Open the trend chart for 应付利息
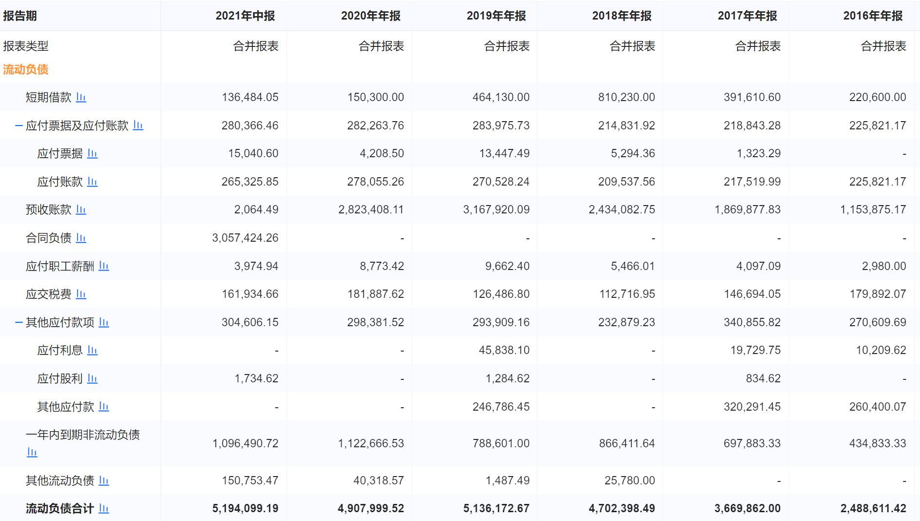Image resolution: width=920 pixels, height=521 pixels. point(93,351)
